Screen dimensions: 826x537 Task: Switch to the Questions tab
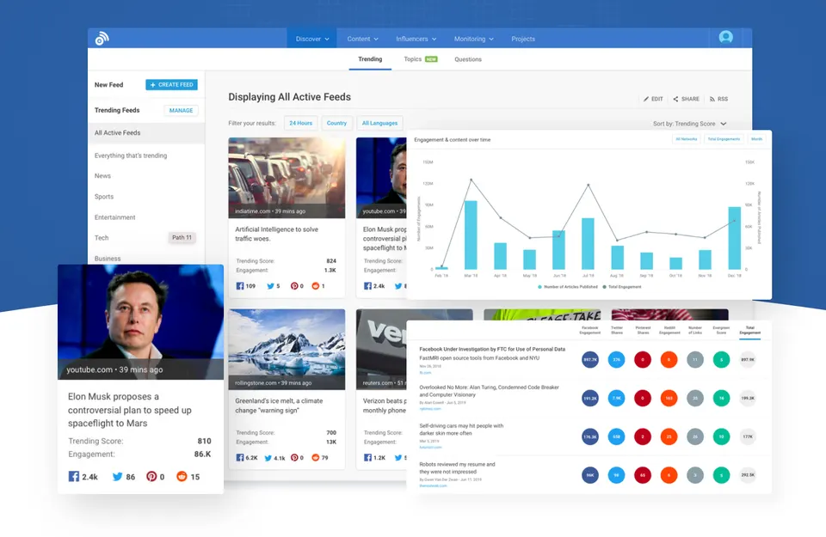[x=468, y=59]
